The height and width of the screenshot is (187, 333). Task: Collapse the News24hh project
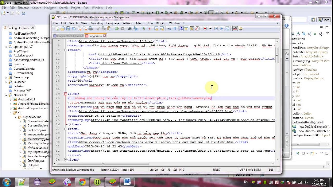6,95
